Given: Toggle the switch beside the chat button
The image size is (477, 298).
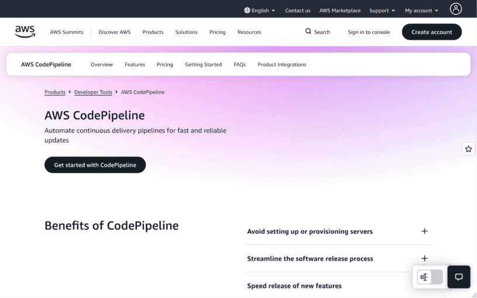Looking at the screenshot, I should [x=430, y=277].
